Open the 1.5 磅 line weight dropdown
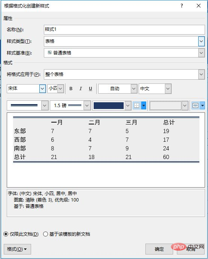Image resolution: width=208 pixels, height=259 pixels. (87, 105)
